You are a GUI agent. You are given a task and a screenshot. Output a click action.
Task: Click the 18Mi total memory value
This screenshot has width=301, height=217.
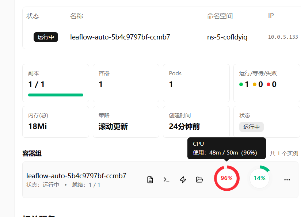click(37, 126)
